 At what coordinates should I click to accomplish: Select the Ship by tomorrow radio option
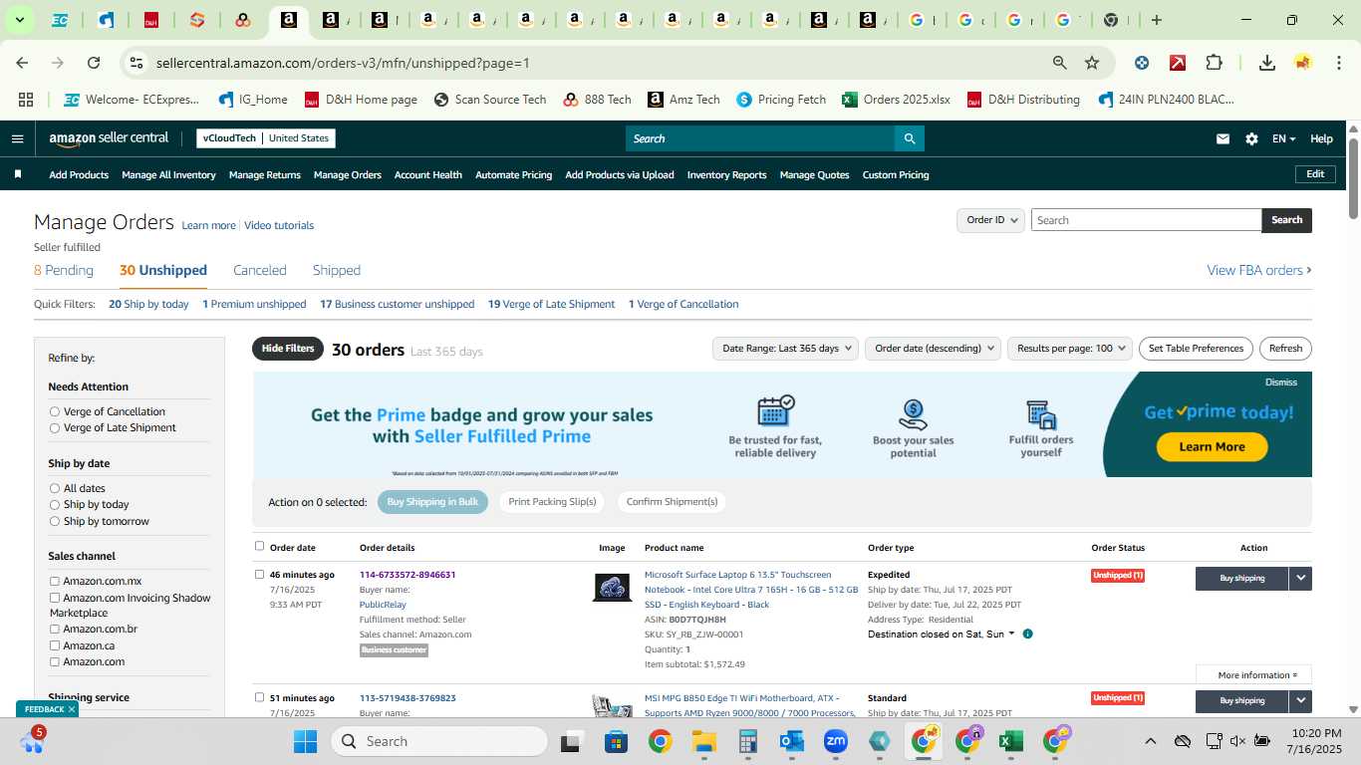pyautogui.click(x=55, y=521)
